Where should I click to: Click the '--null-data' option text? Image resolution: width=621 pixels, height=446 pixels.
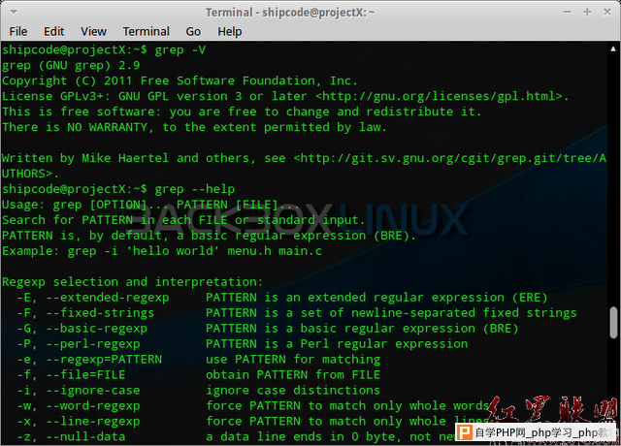[x=86, y=436]
